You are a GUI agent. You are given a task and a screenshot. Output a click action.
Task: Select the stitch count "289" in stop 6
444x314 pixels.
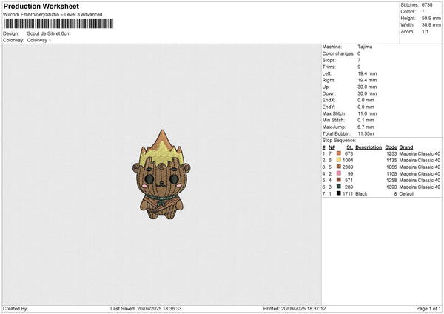coord(349,187)
